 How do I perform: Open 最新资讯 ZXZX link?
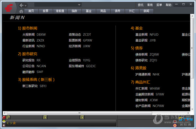(33, 40)
